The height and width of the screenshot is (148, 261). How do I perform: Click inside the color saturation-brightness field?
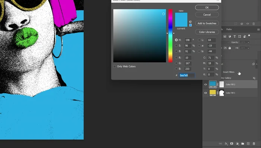(139, 36)
